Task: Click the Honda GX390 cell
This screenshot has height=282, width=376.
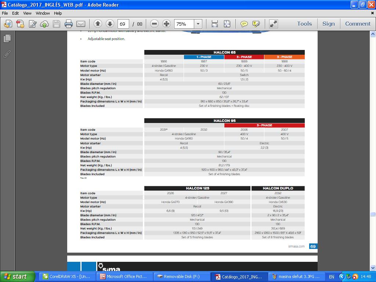Action: click(224, 202)
